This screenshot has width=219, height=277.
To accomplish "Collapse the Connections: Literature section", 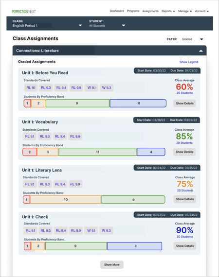I will pos(201,51).
